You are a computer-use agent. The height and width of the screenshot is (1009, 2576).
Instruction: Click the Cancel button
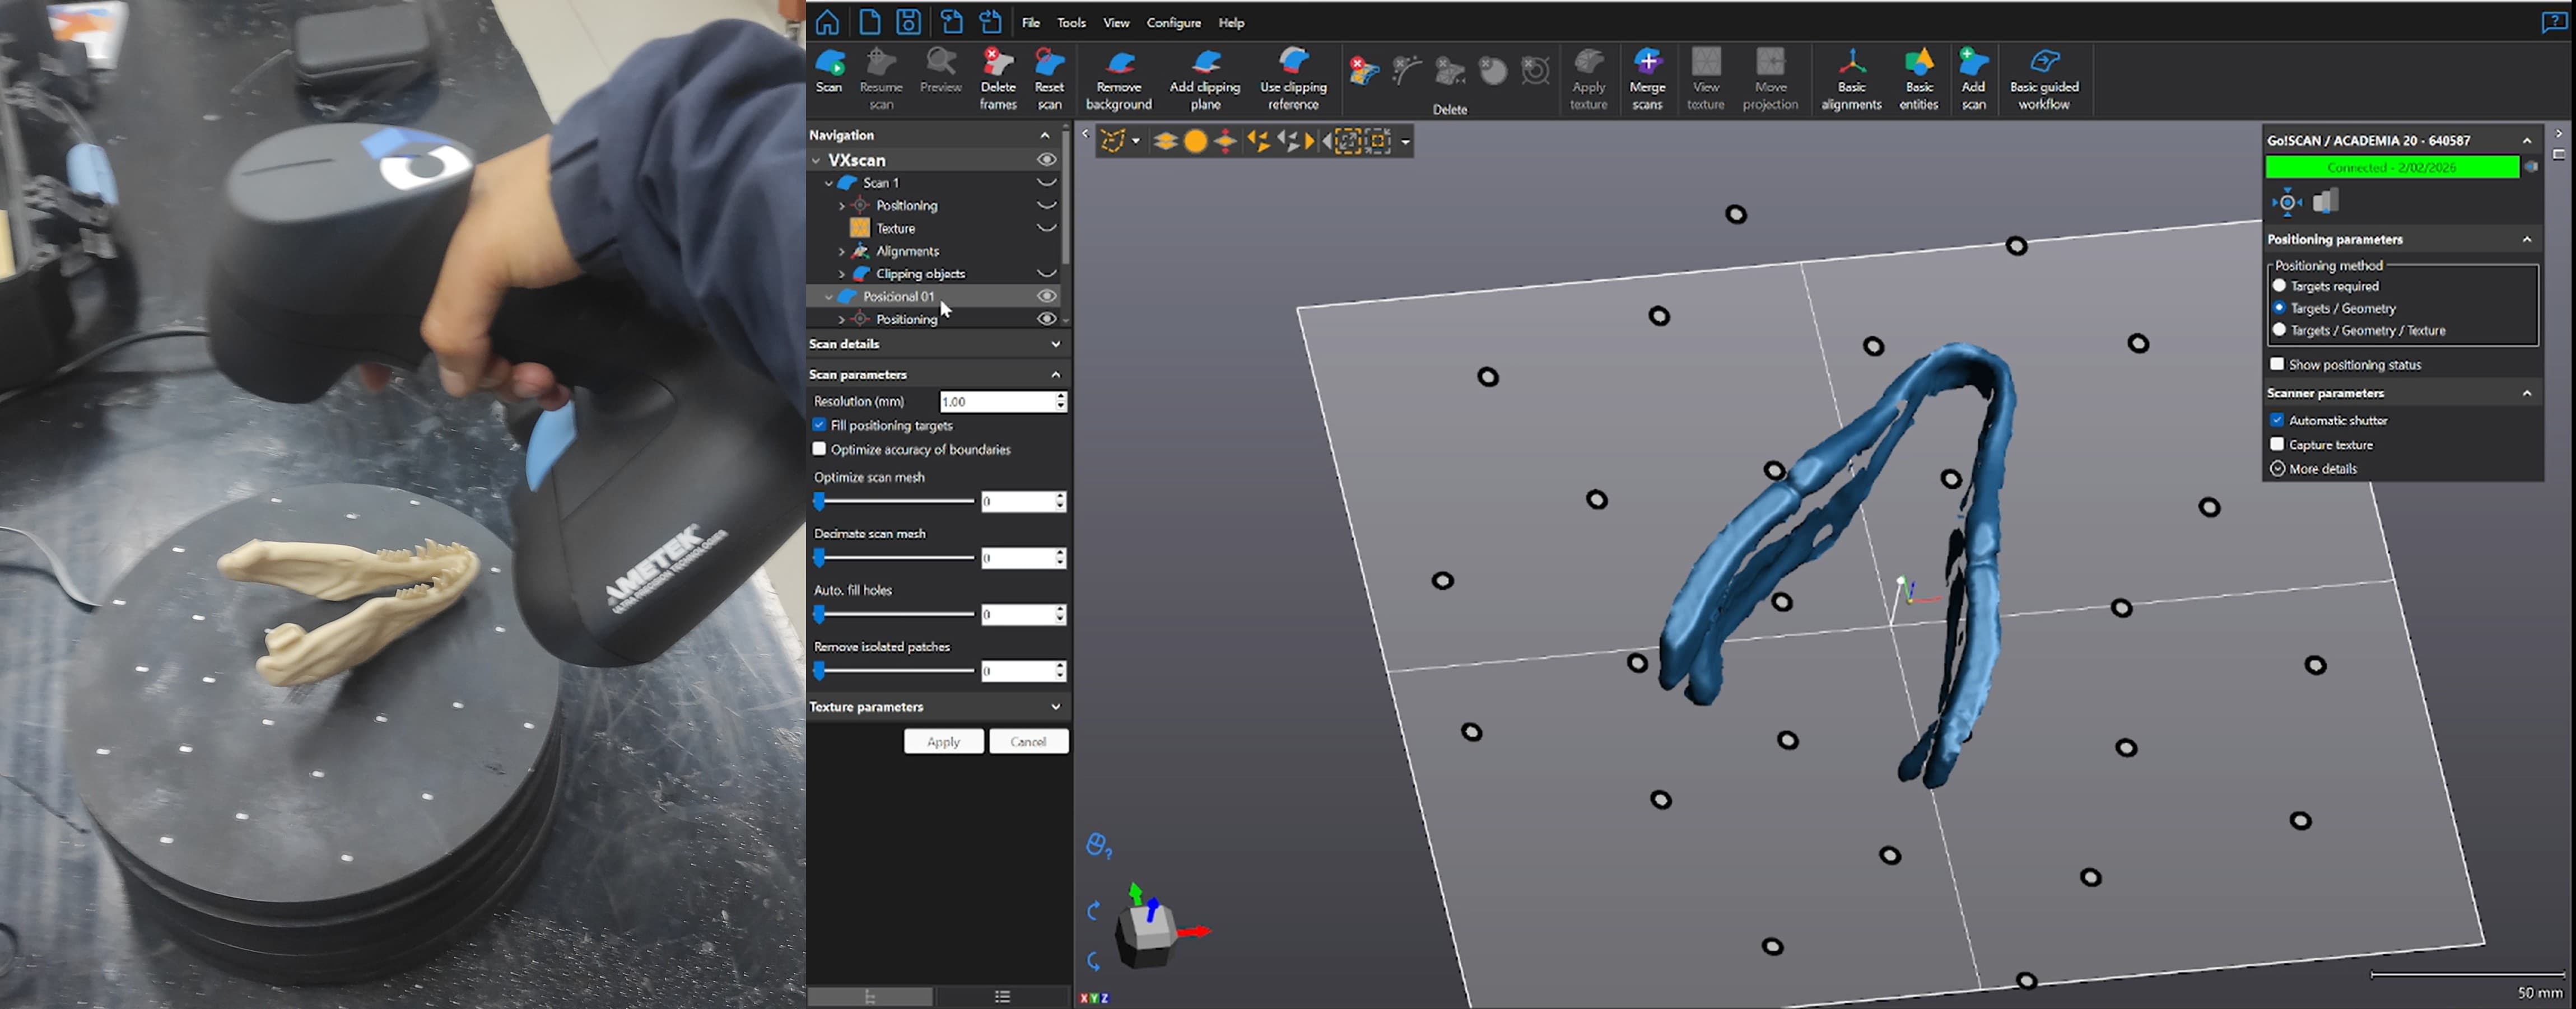1028,741
